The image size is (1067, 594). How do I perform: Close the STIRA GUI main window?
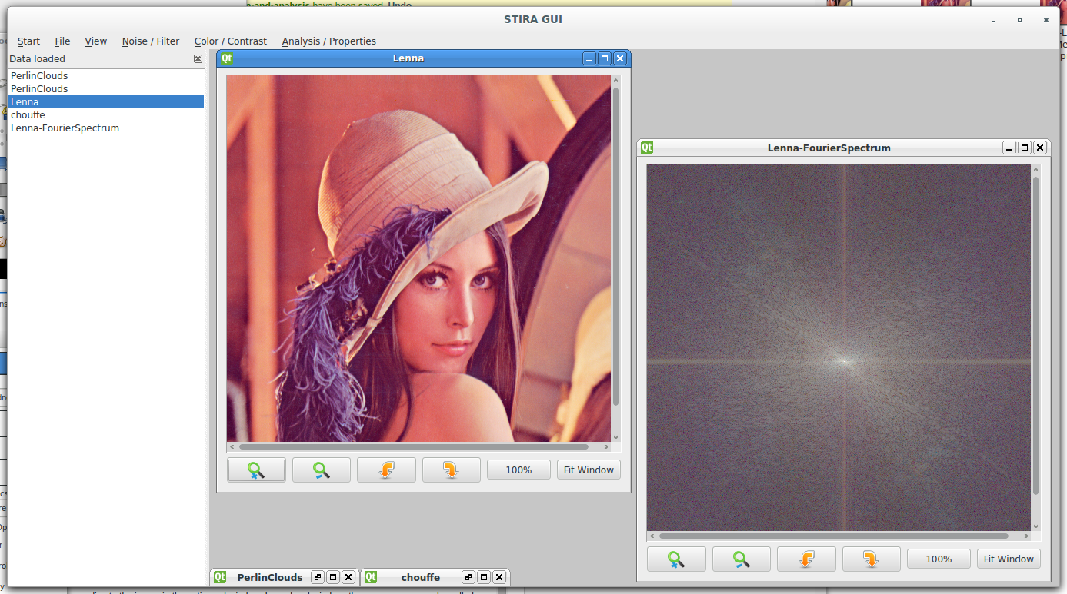pyautogui.click(x=1046, y=19)
